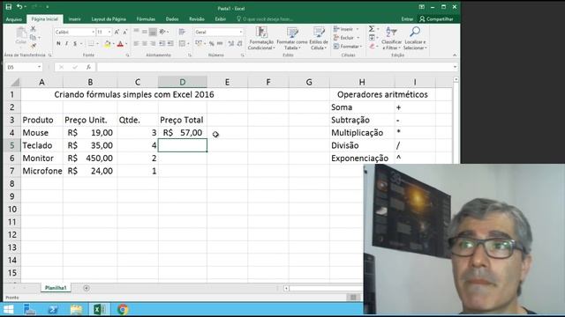This screenshot has height=317, width=565.
Task: Increase decimal places
Action: [231, 43]
